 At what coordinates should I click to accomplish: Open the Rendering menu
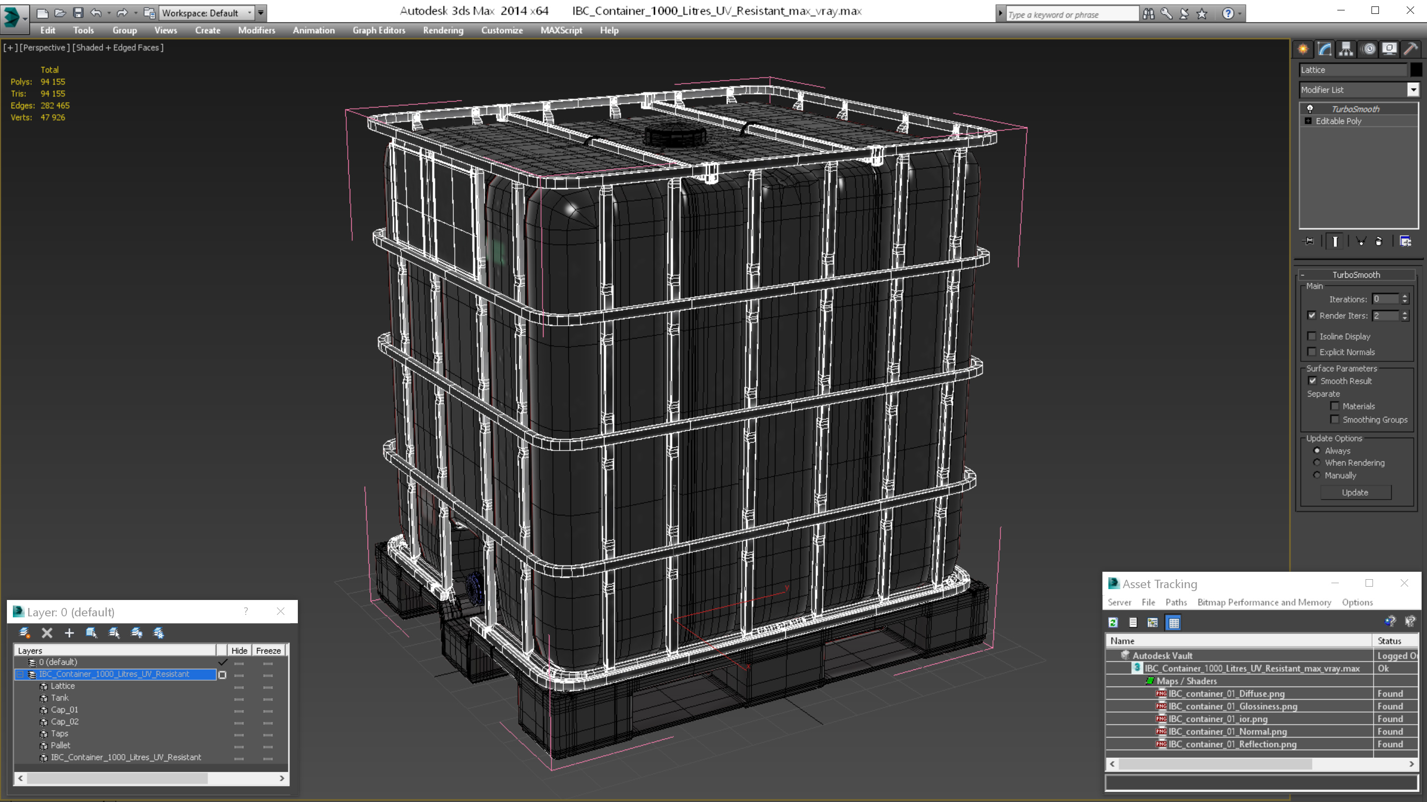pos(443,30)
